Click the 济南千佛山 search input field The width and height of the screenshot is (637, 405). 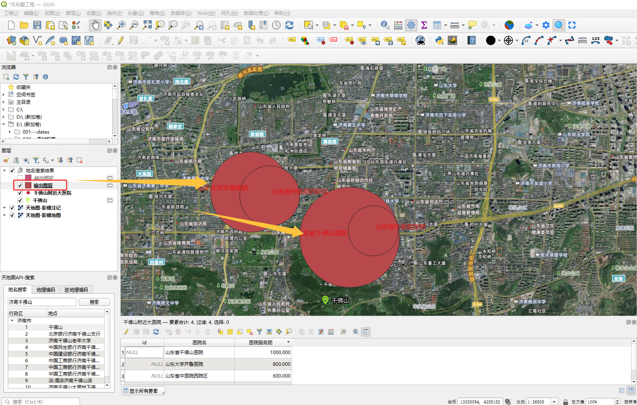pos(42,302)
